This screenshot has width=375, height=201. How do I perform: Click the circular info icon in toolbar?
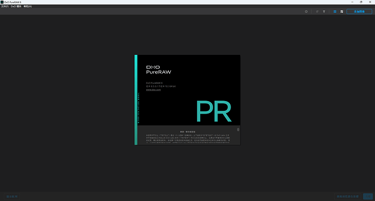point(306,11)
